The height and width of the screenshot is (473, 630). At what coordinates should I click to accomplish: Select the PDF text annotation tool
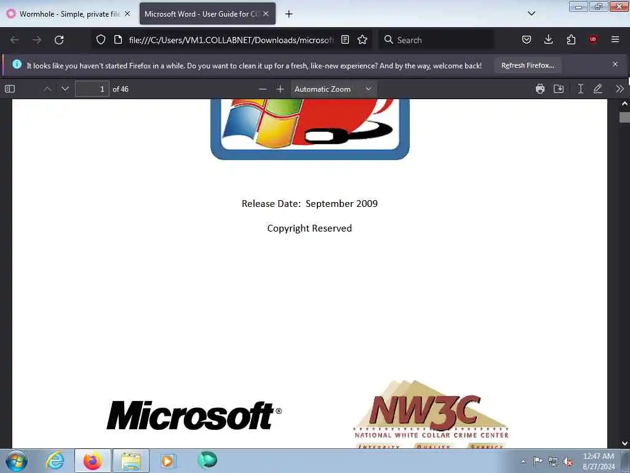tap(580, 89)
